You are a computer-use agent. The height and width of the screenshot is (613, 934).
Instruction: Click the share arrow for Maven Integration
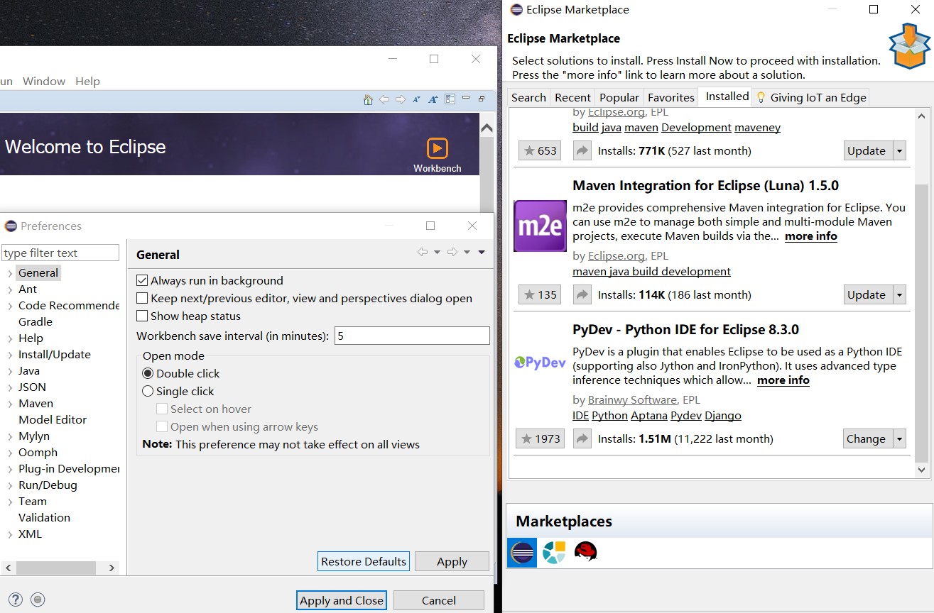tap(582, 294)
